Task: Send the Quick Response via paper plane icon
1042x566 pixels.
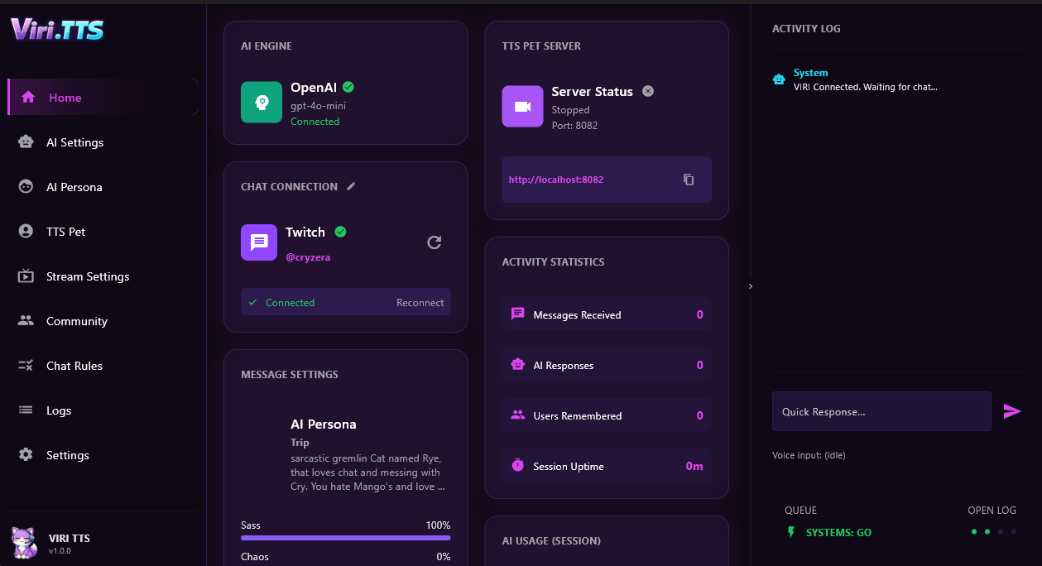Action: coord(1012,410)
